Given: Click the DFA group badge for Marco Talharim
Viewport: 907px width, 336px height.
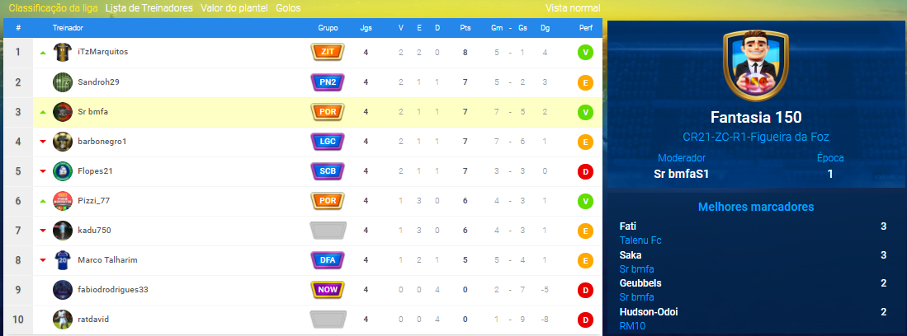Looking at the screenshot, I should point(328,260).
